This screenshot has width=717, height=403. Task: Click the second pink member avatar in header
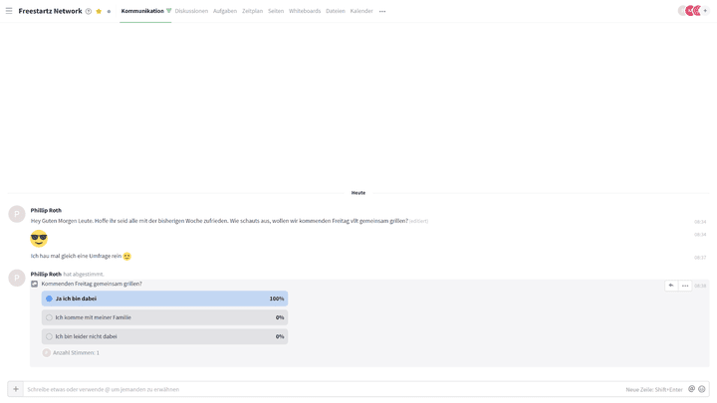696,11
